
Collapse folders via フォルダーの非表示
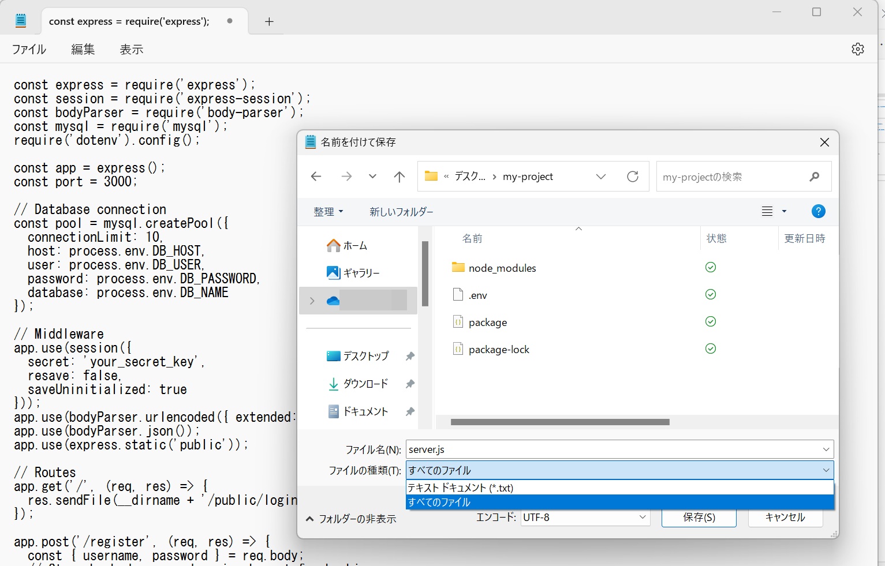click(351, 519)
